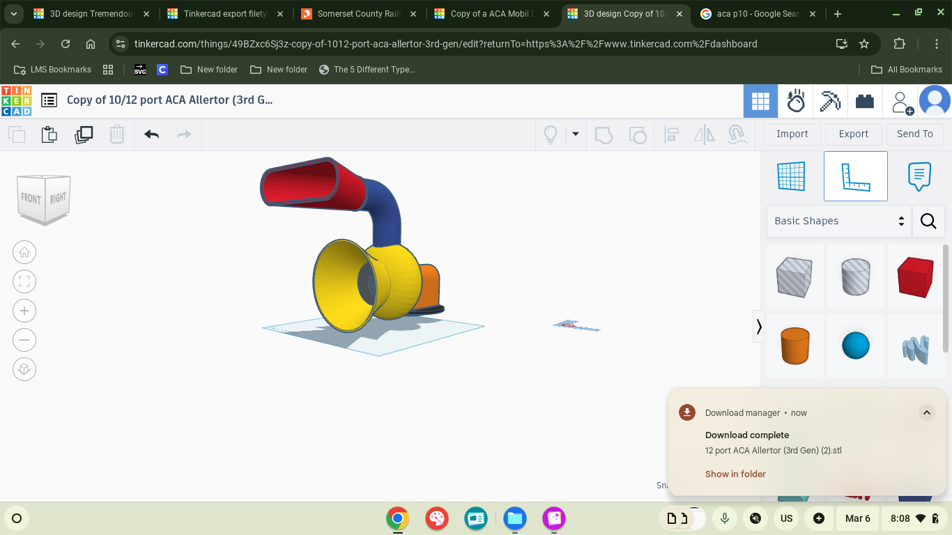Open the Notes tool
The height and width of the screenshot is (535, 952).
919,176
